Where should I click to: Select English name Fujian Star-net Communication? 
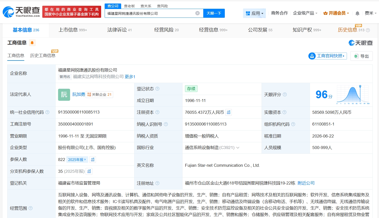pos(223,165)
